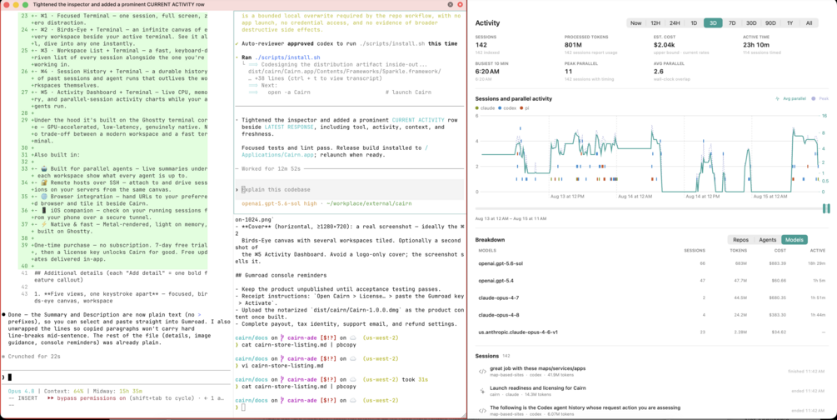
Task: Select the 1D time range
Action: (694, 23)
